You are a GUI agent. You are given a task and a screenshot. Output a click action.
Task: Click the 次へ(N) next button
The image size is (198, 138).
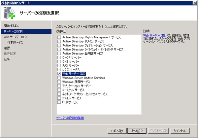137,131
